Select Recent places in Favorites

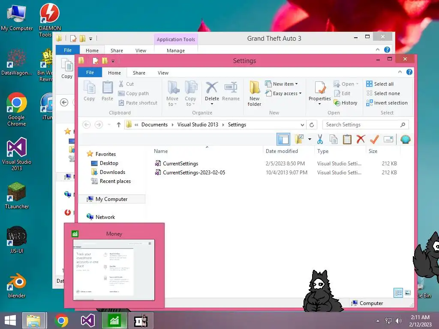[x=115, y=181]
